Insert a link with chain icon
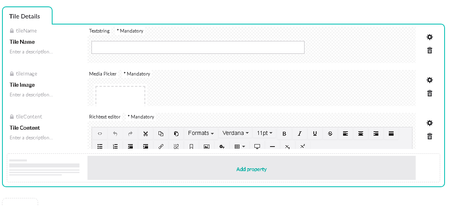451x206 pixels. (161, 146)
